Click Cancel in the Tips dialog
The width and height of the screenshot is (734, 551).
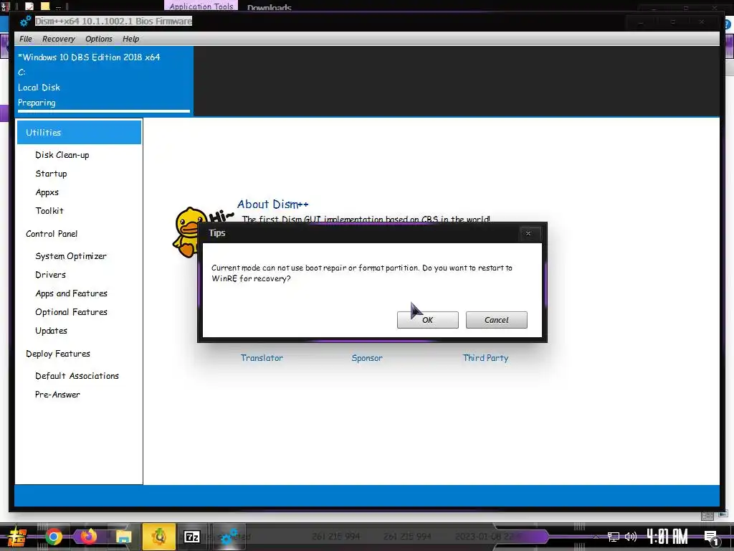[x=496, y=320]
